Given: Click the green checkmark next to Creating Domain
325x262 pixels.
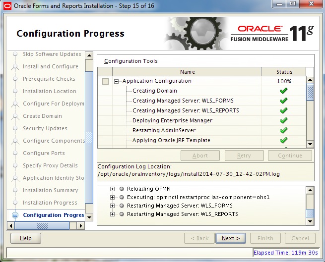Looking at the screenshot, I should pos(284,91).
